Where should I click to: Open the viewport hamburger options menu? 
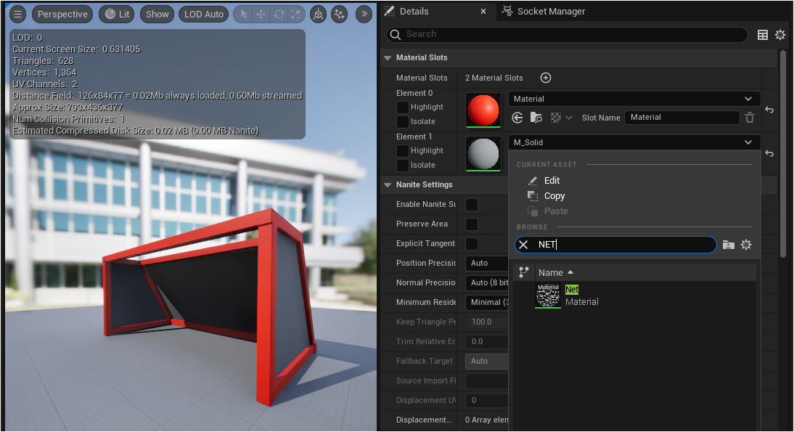click(x=17, y=15)
